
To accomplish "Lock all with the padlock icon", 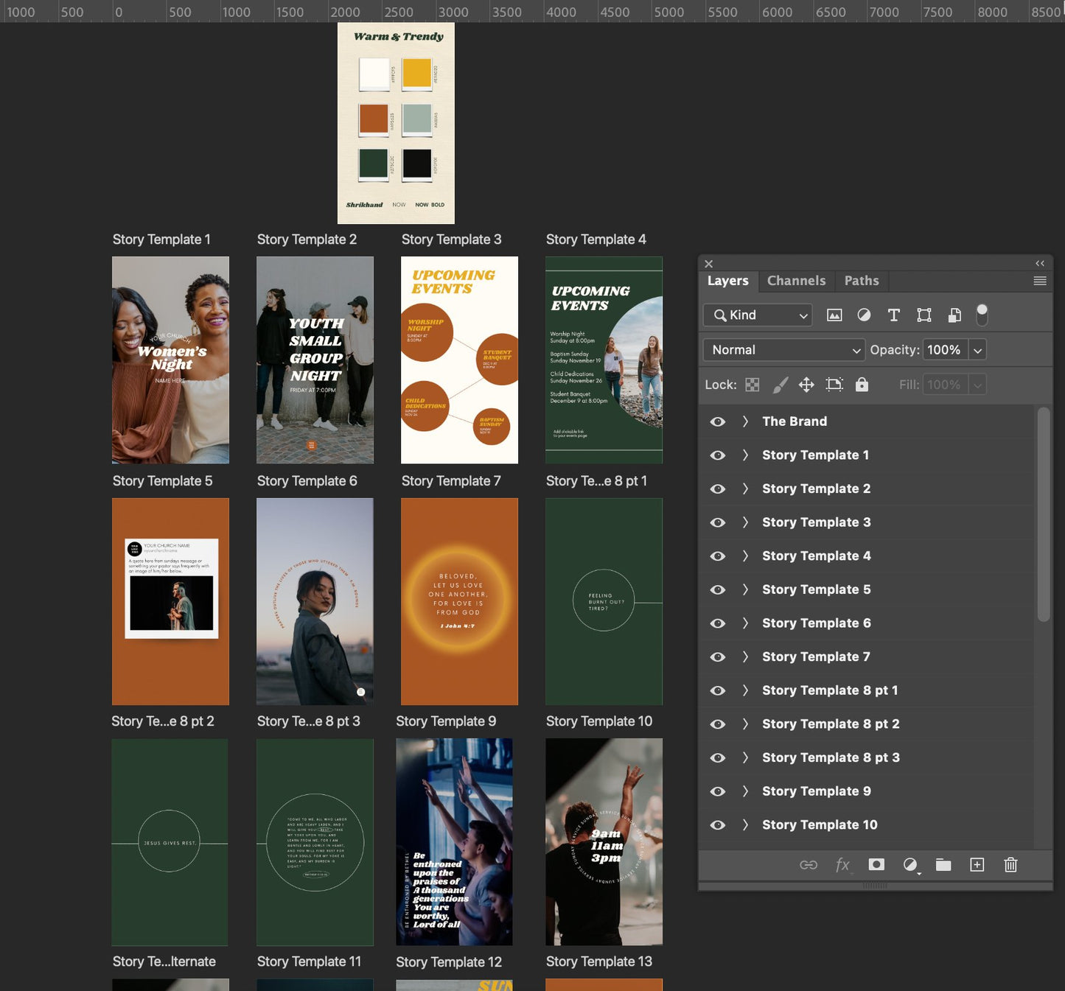I will point(862,385).
